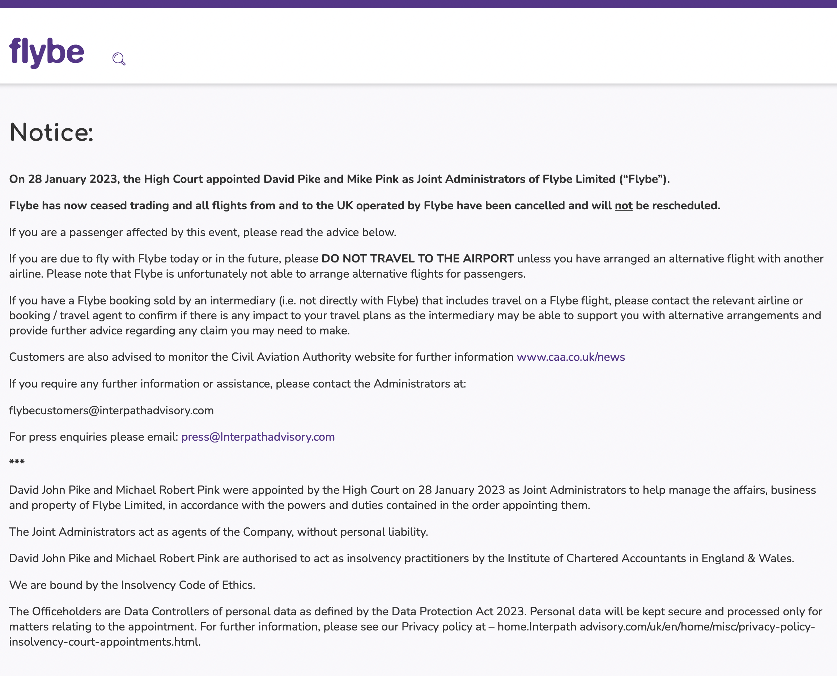Click "The Joint Administrators act as agents" line
The width and height of the screenshot is (837, 676).
click(x=218, y=532)
